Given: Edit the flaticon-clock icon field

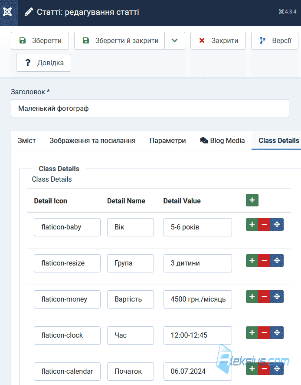Looking at the screenshot, I should tap(67, 335).
